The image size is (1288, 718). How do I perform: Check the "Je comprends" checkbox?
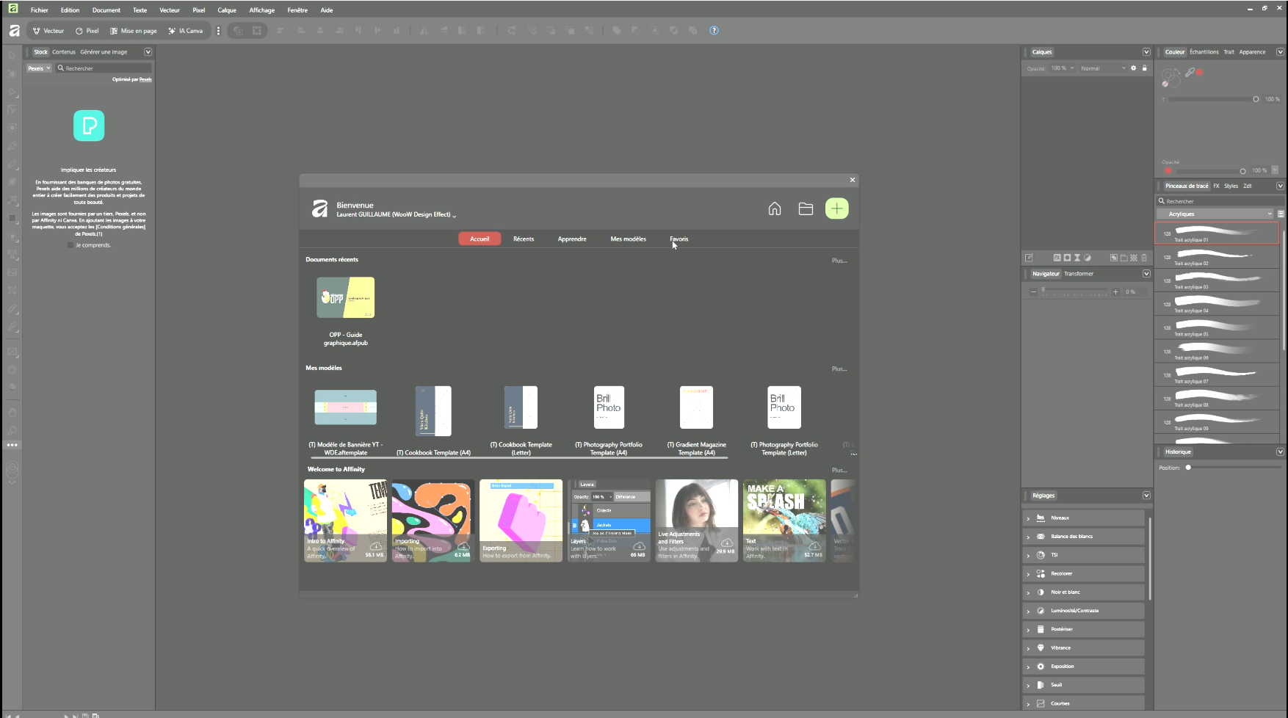click(70, 245)
